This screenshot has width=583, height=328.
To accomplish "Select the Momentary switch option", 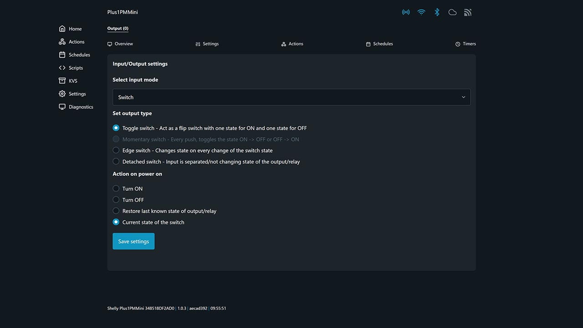I will click(x=116, y=139).
